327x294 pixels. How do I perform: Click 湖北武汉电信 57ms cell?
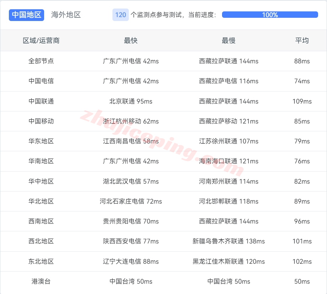tap(131, 181)
